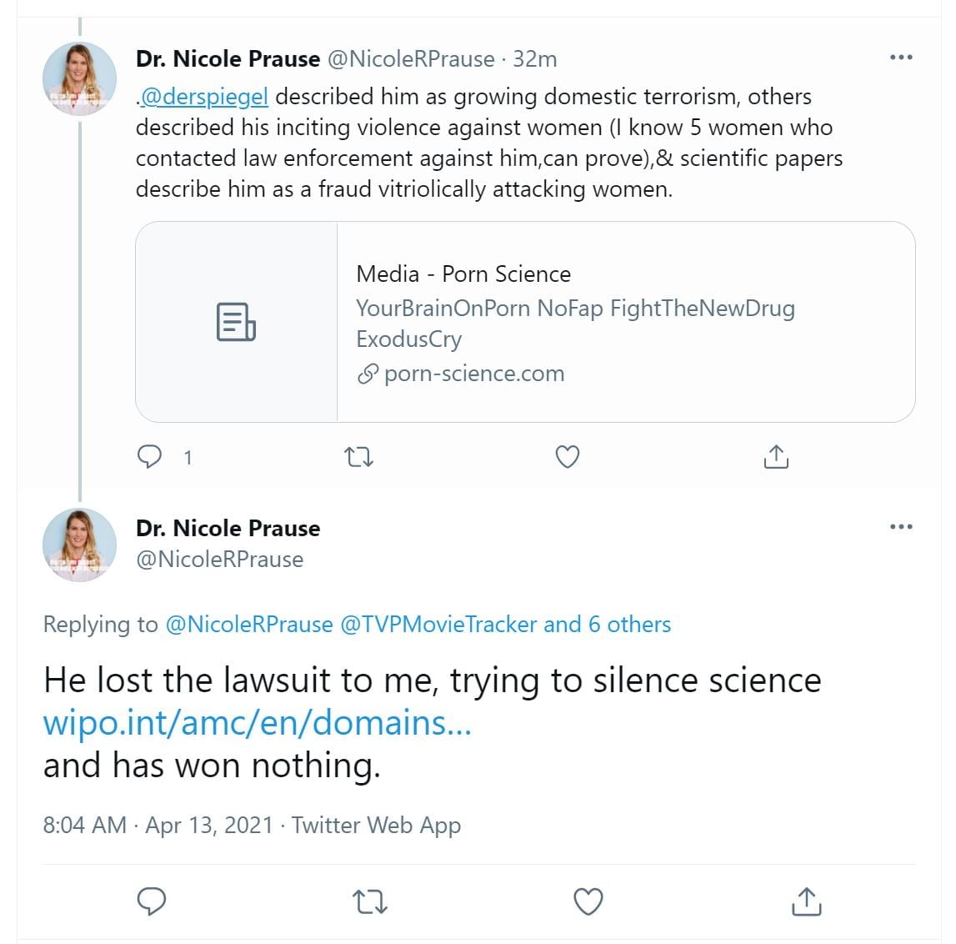
Task: Like the bottom lawsuit tweet
Action: (588, 901)
